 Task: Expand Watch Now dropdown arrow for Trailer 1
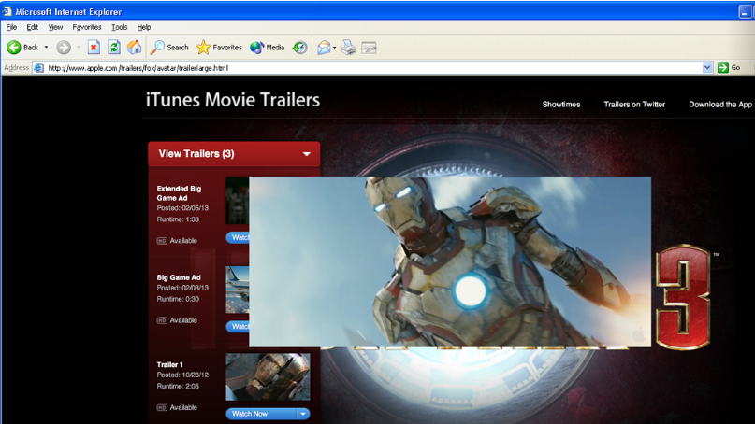click(x=303, y=414)
